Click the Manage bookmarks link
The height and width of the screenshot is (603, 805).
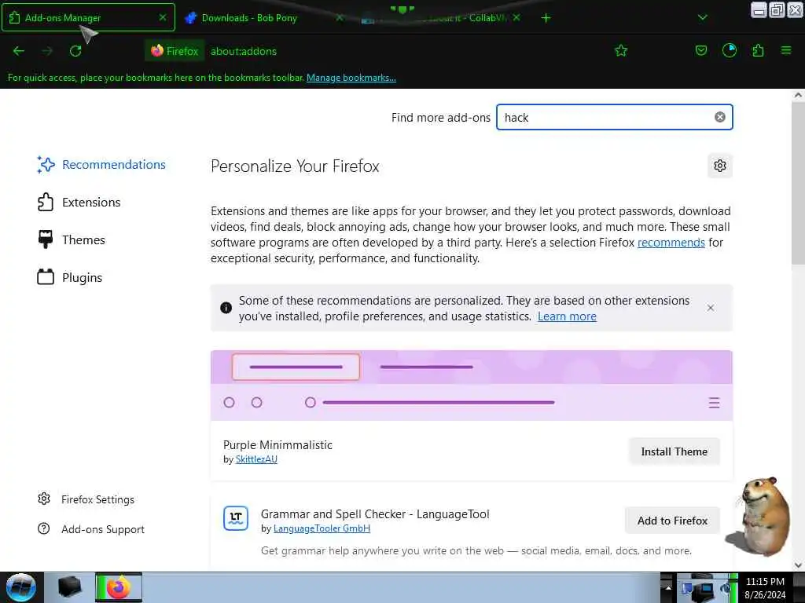(351, 78)
